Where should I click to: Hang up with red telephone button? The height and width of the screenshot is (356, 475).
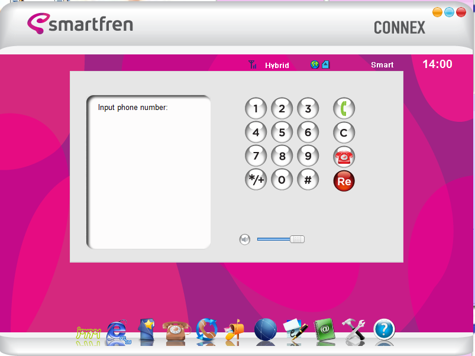pyautogui.click(x=344, y=157)
